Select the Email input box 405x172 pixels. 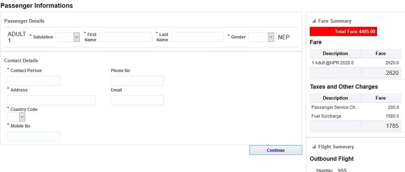[137, 100]
